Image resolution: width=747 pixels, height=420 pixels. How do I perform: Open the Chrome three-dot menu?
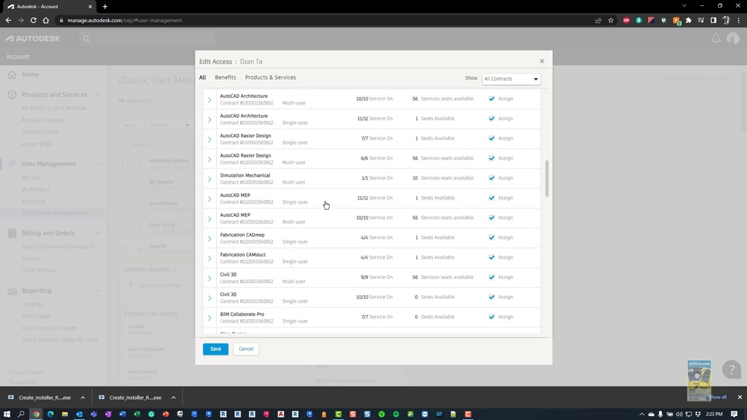(738, 20)
